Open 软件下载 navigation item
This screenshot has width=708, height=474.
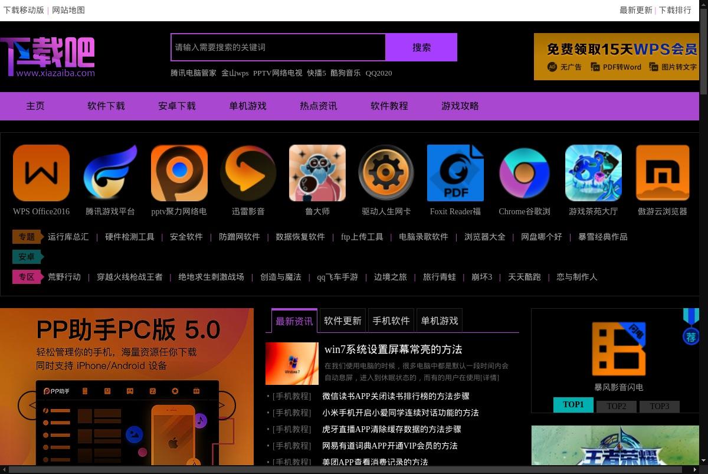click(106, 106)
